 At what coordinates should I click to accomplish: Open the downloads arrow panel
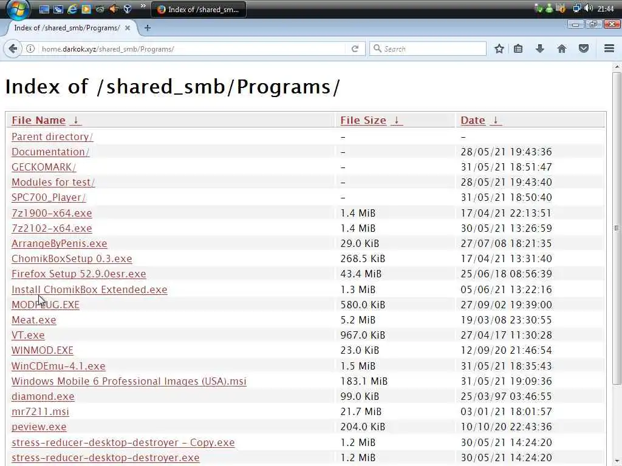click(540, 49)
